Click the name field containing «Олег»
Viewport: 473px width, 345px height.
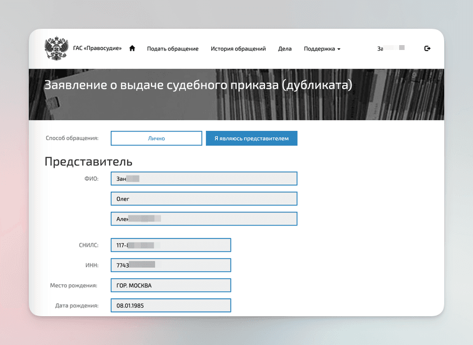click(x=204, y=198)
